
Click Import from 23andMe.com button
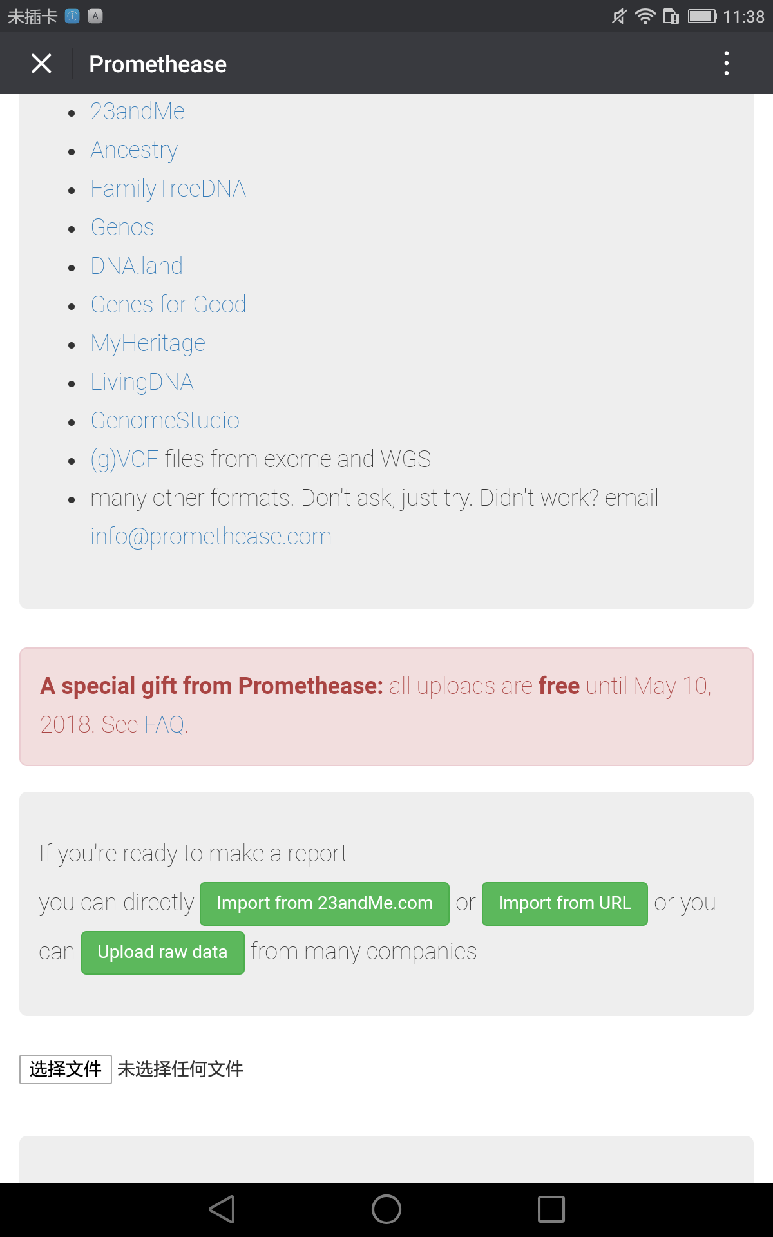click(325, 903)
